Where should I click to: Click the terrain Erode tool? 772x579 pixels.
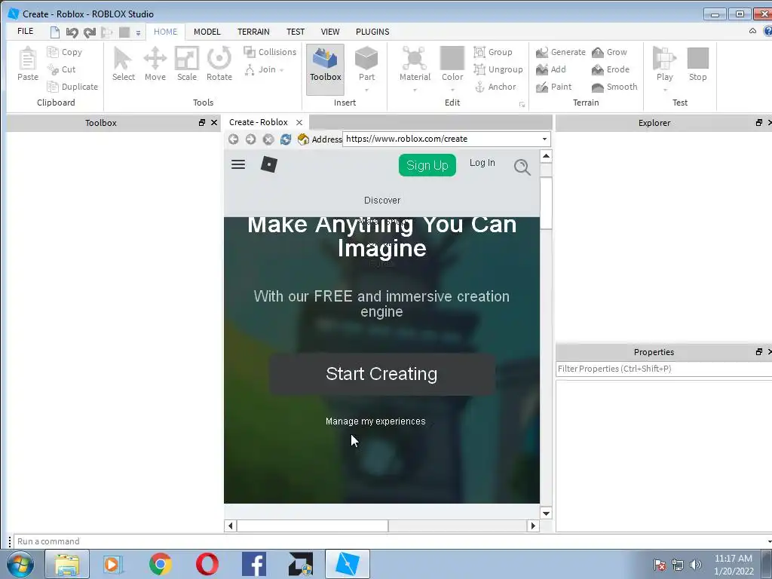pyautogui.click(x=611, y=69)
